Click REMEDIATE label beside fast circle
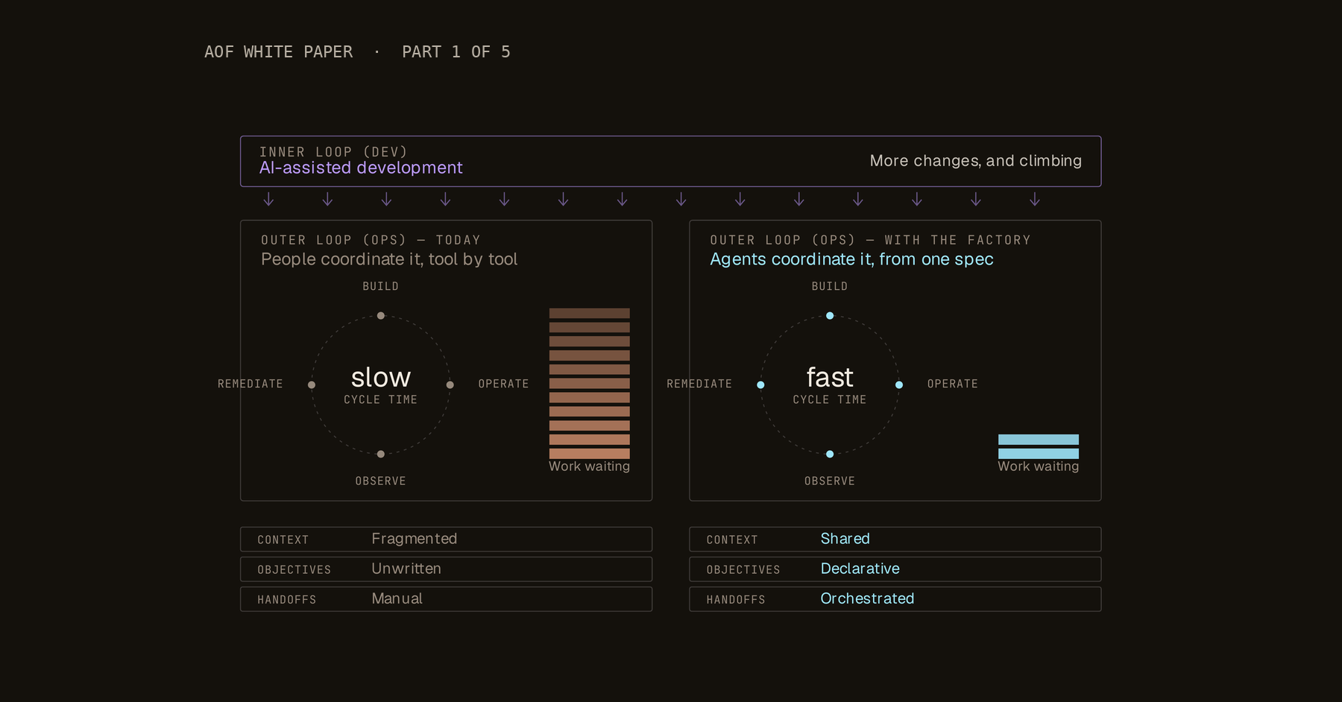 tap(699, 384)
